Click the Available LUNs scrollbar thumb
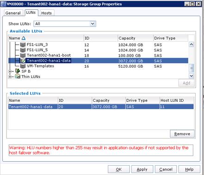The height and width of the screenshot is (175, 204). [x=192, y=68]
